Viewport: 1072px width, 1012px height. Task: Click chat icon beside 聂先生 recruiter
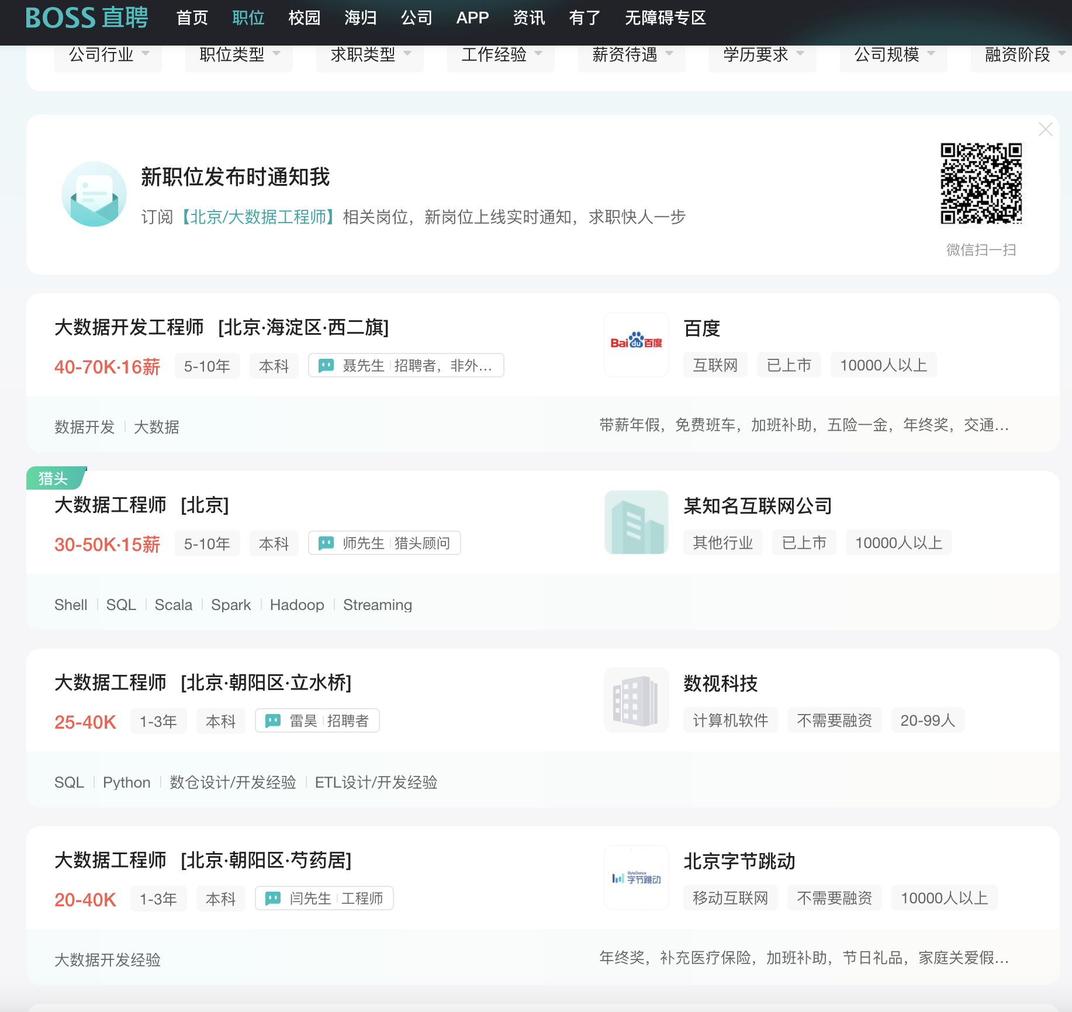tap(326, 366)
